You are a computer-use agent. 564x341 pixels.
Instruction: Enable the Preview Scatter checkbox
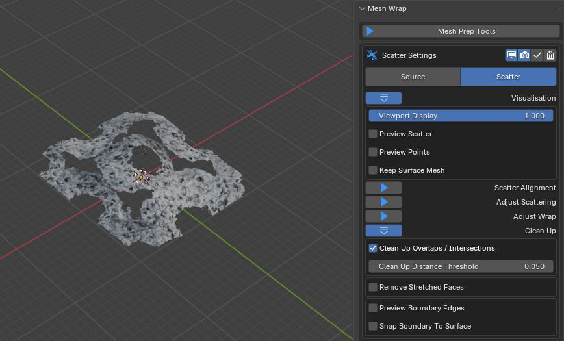pyautogui.click(x=373, y=134)
